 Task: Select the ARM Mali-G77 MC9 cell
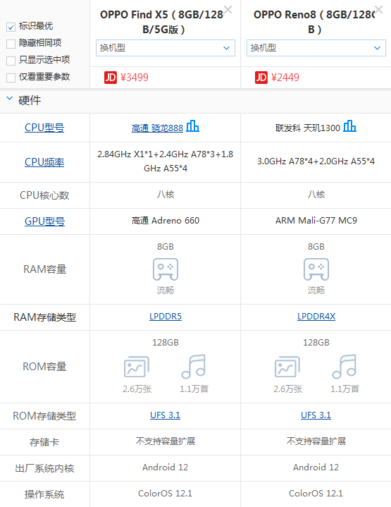pos(316,221)
